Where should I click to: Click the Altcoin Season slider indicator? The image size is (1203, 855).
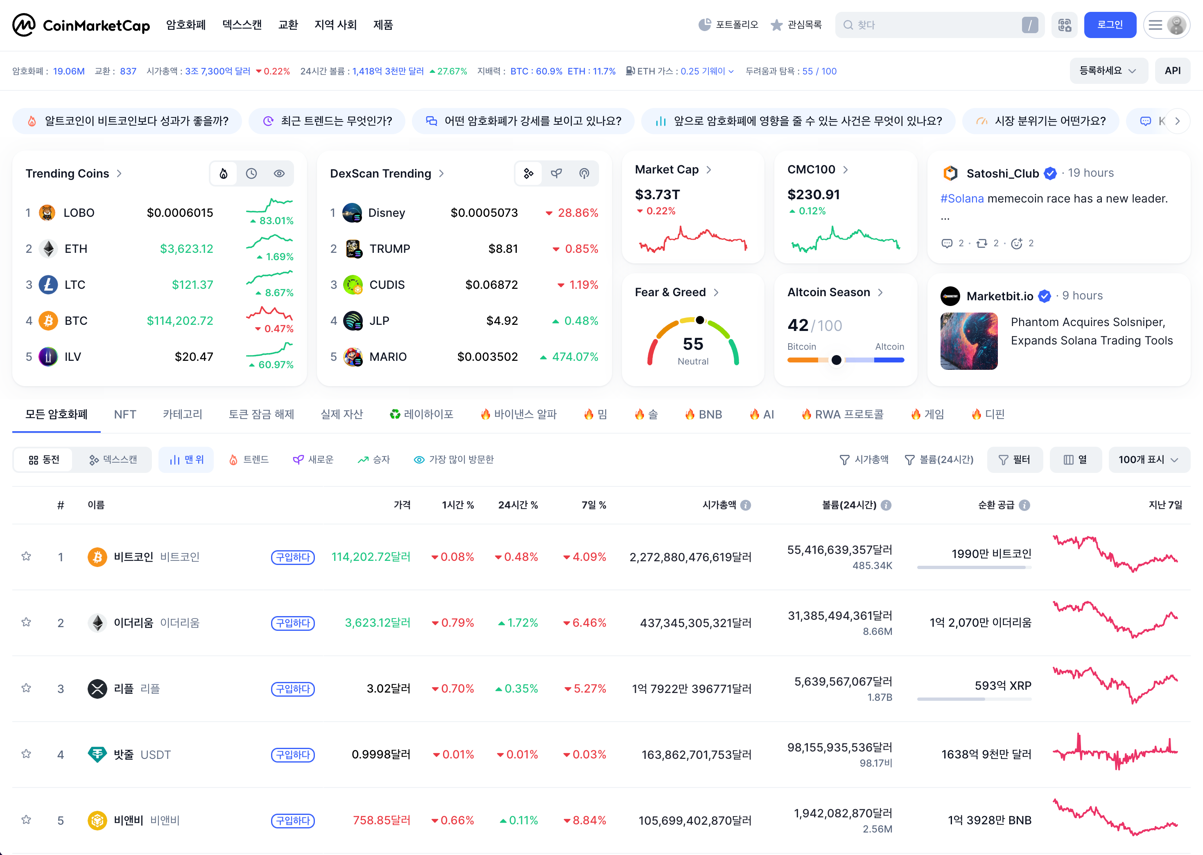click(x=836, y=360)
